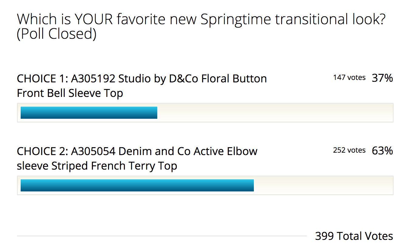Image resolution: width=416 pixels, height=252 pixels.
Task: Click "Denim and Co Active Elbow" text
Action: click(x=188, y=151)
